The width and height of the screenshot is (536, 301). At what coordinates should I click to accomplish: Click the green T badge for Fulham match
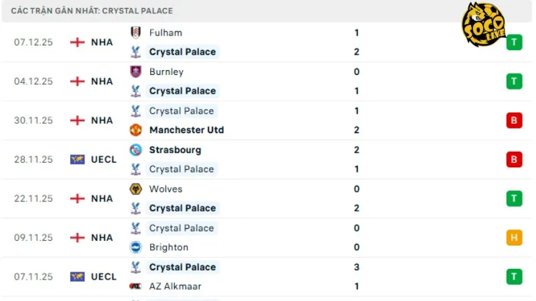(x=514, y=42)
